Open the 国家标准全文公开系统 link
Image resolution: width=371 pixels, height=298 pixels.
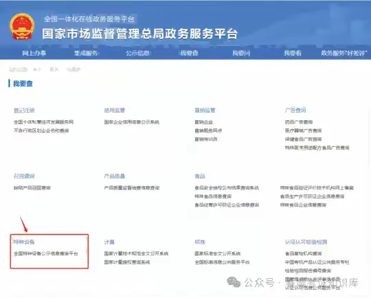(217, 253)
